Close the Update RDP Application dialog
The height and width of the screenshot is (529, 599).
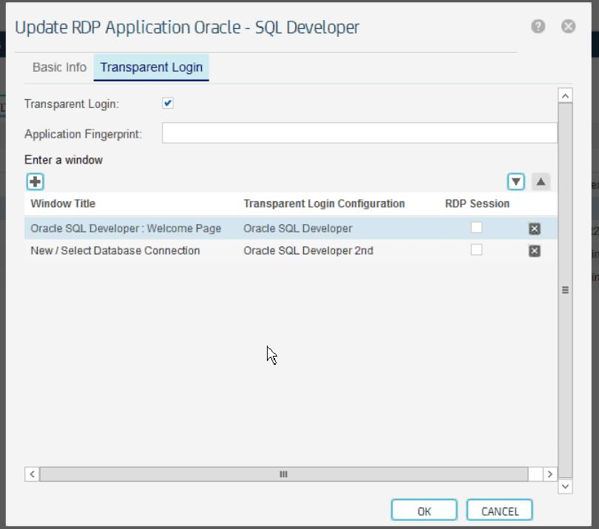tap(568, 27)
